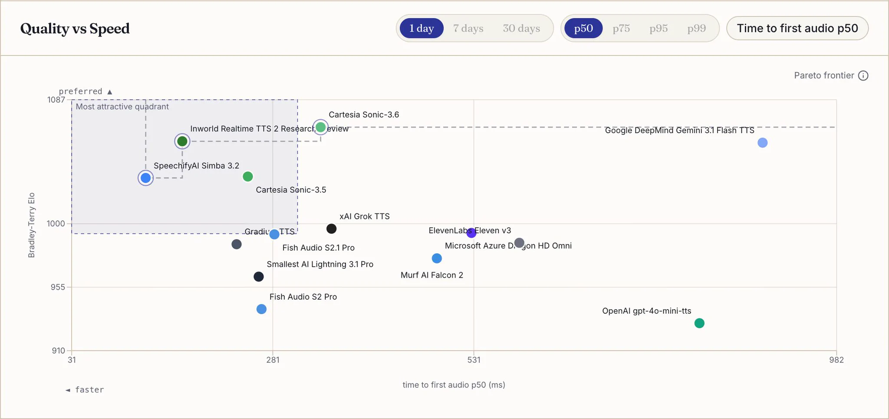Click the Bradley-Terry Elo axis title
This screenshot has height=419, width=889.
click(x=31, y=225)
